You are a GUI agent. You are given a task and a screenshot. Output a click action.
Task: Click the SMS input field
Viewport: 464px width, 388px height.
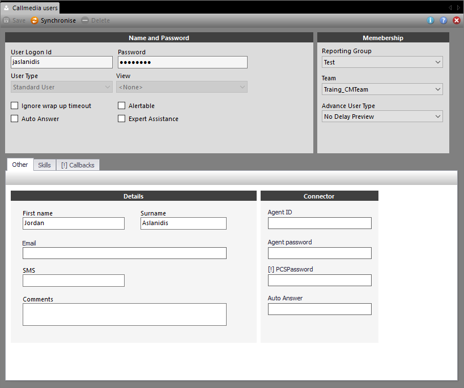tap(74, 281)
